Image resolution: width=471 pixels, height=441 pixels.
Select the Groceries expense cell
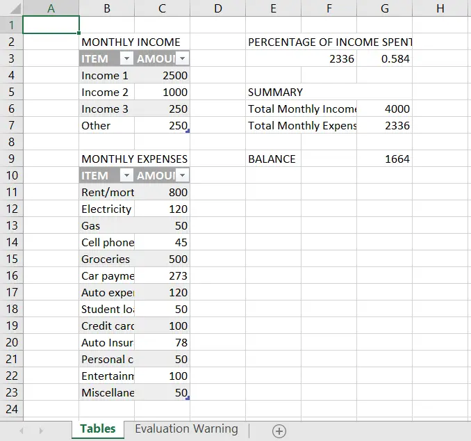tap(107, 259)
